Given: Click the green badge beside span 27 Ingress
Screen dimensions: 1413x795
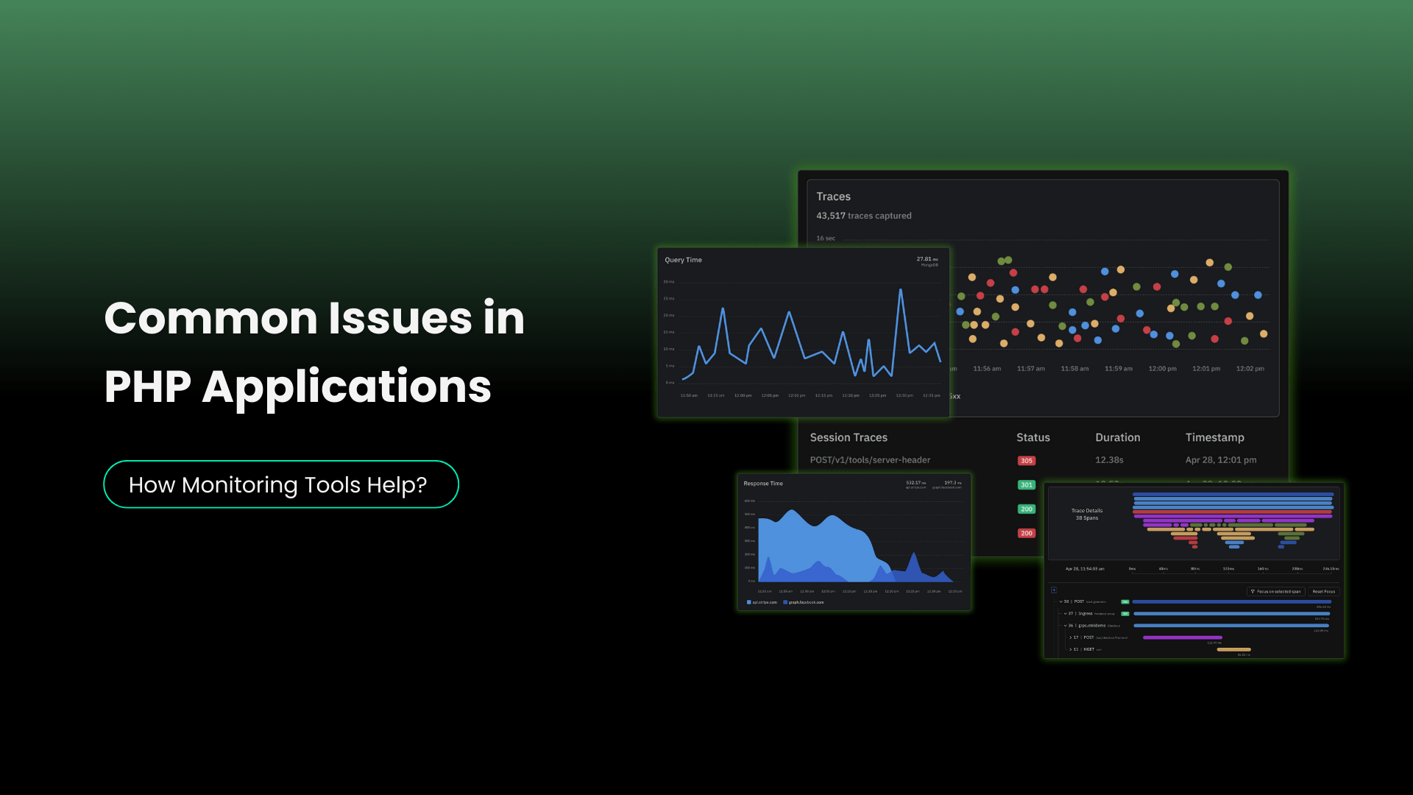Looking at the screenshot, I should tap(1125, 614).
